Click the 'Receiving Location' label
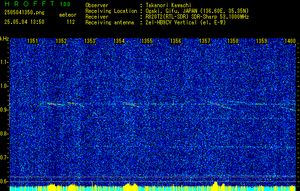Screen dimensions: 300x191 click(x=111, y=11)
